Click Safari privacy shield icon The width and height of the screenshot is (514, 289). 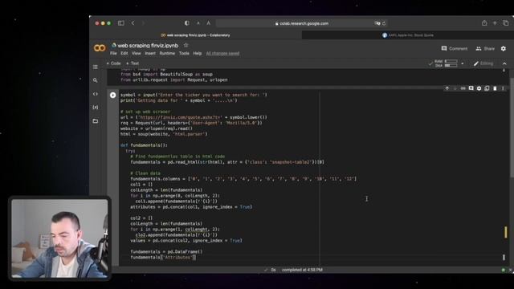pyautogui.click(x=187, y=23)
